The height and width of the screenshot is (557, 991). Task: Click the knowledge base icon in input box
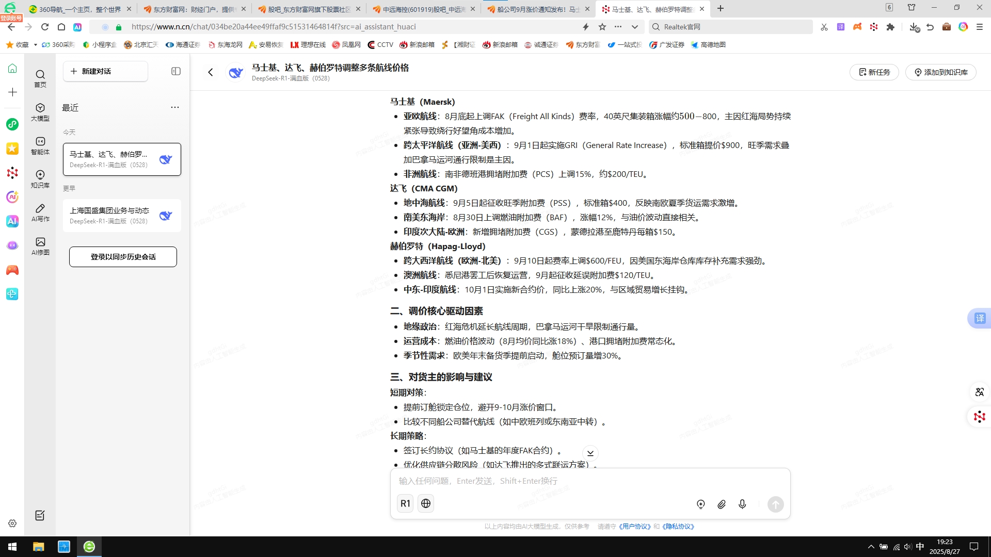(701, 504)
